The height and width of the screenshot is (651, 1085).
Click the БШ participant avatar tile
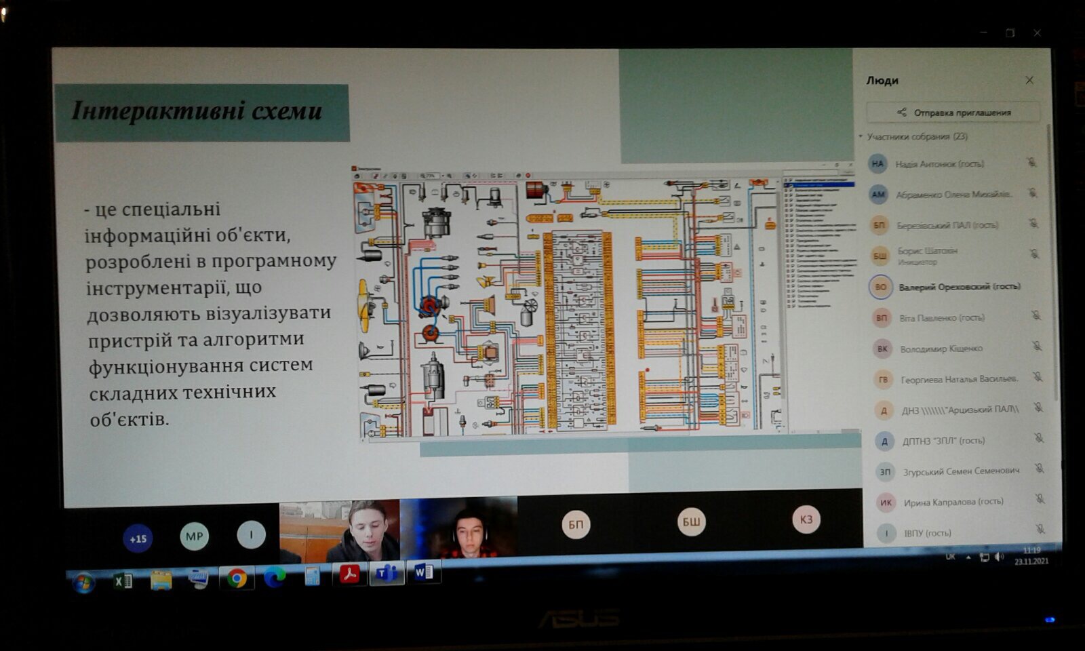[x=691, y=521]
